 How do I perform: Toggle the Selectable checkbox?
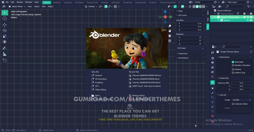[x=233, y=62]
